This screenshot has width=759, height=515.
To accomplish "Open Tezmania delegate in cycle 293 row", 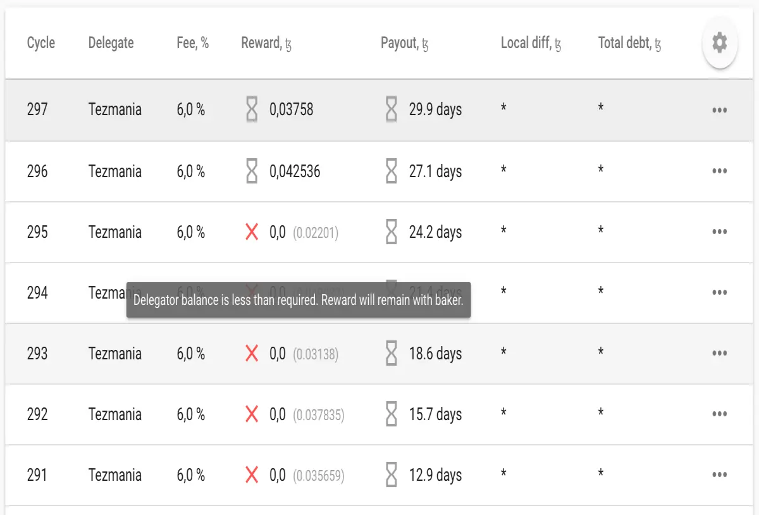I will point(115,354).
